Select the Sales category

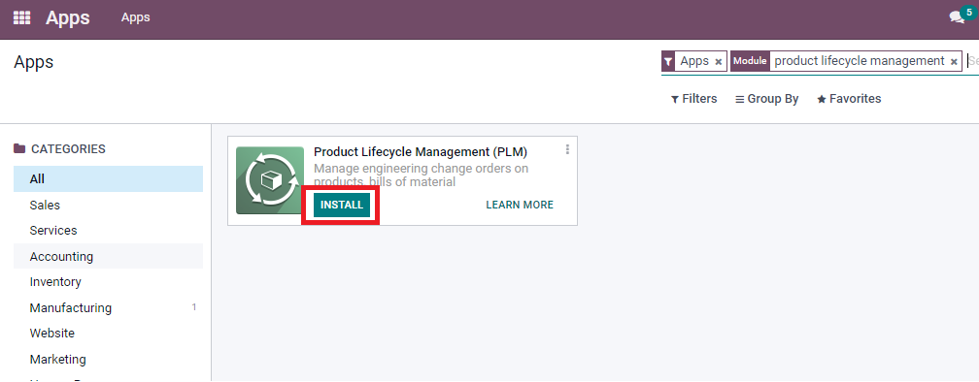click(x=108, y=205)
